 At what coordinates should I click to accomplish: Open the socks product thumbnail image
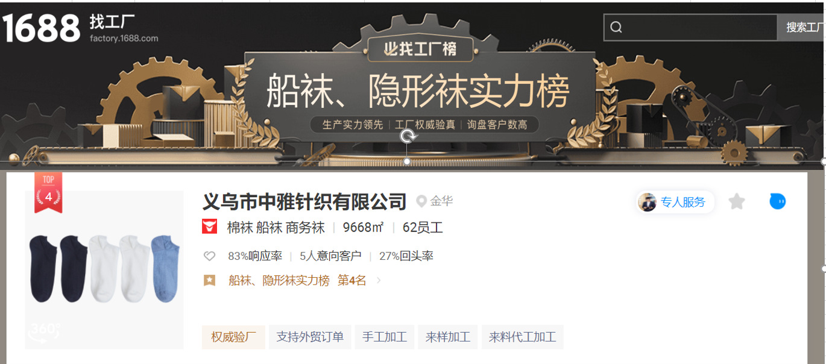104,270
